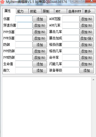Focus the 闪避几率 input field
Viewport: 96px width, 137px height.
tap(71, 64)
